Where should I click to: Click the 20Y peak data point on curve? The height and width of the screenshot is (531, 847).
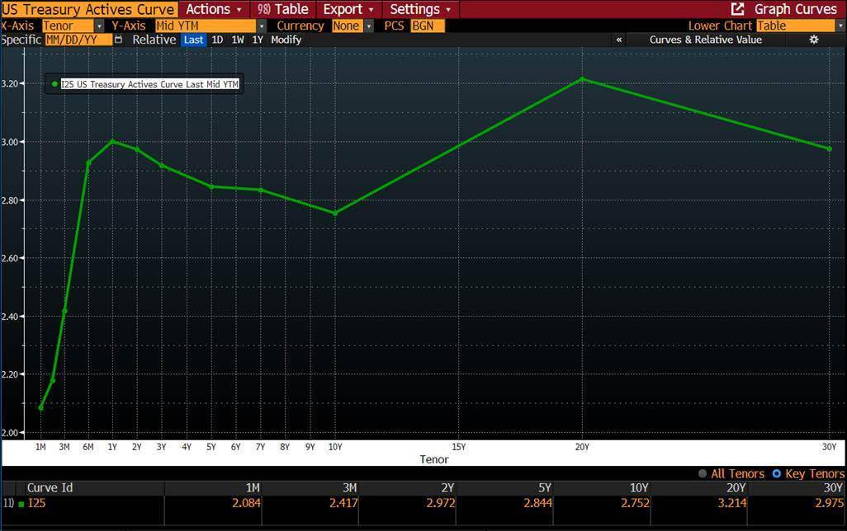[582, 79]
